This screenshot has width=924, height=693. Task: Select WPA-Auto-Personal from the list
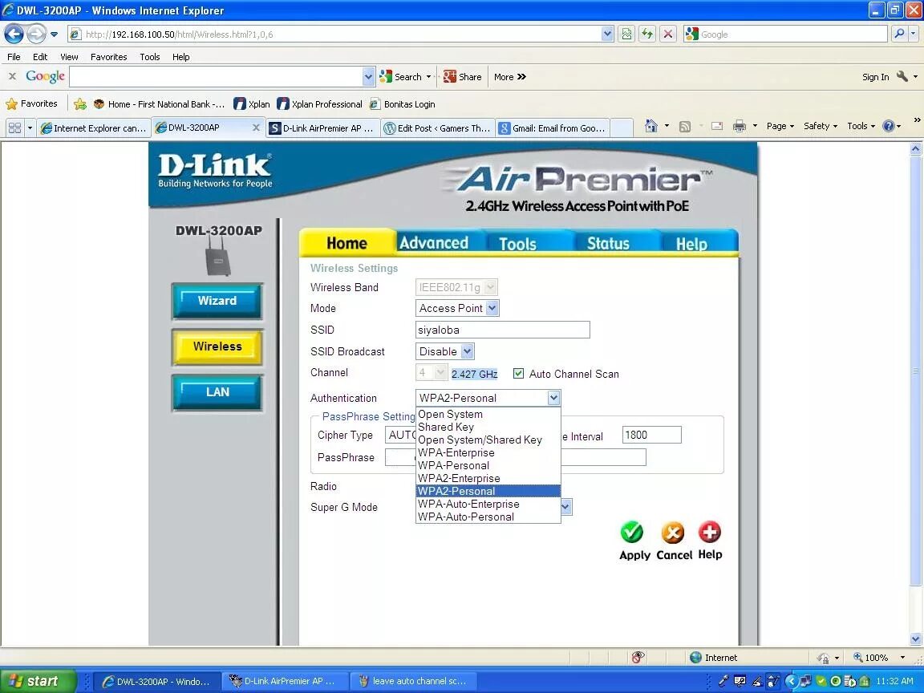coord(488,517)
